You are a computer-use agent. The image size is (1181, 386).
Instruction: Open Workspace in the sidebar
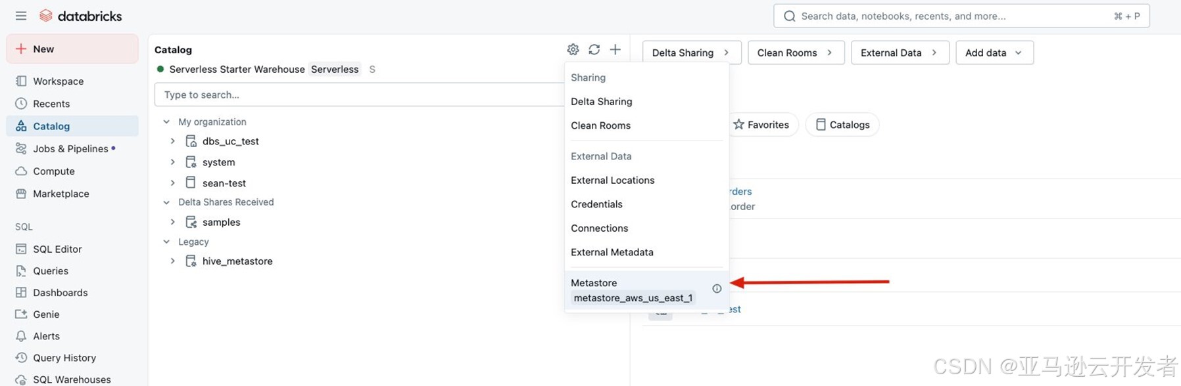coord(72,81)
